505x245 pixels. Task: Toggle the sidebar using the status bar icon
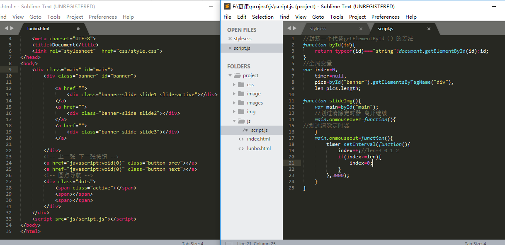point(228,243)
